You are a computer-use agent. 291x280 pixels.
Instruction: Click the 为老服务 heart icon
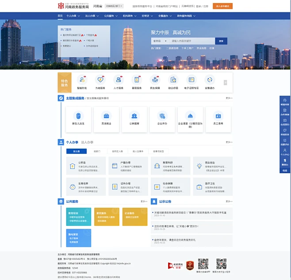coord(100,80)
